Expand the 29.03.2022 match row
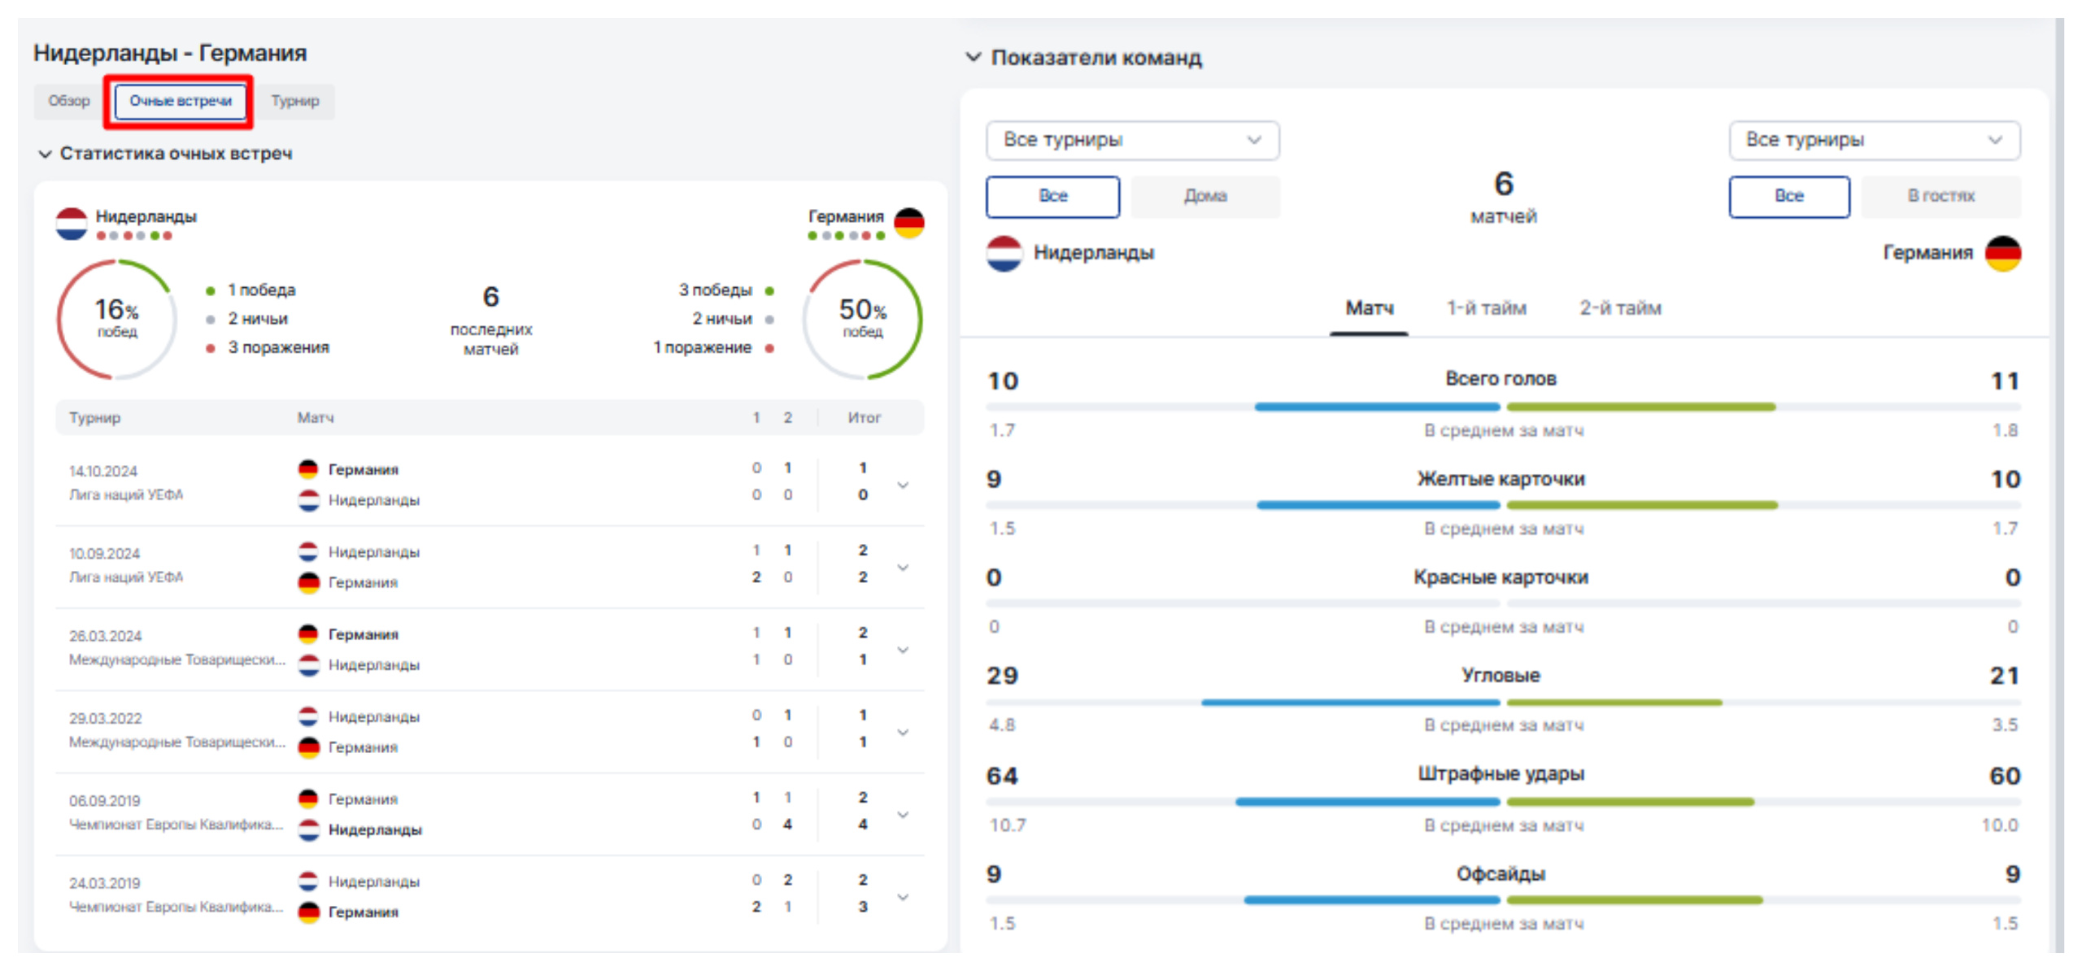Viewport: 2082px width, 971px height. pyautogui.click(x=903, y=732)
